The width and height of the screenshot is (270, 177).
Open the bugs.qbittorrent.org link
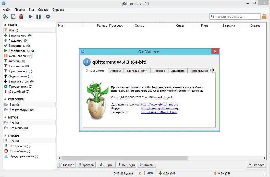point(158,112)
